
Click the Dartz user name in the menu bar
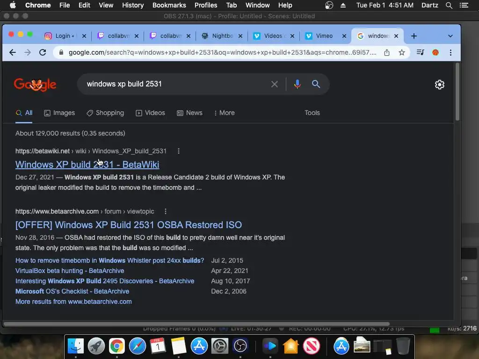(x=429, y=5)
